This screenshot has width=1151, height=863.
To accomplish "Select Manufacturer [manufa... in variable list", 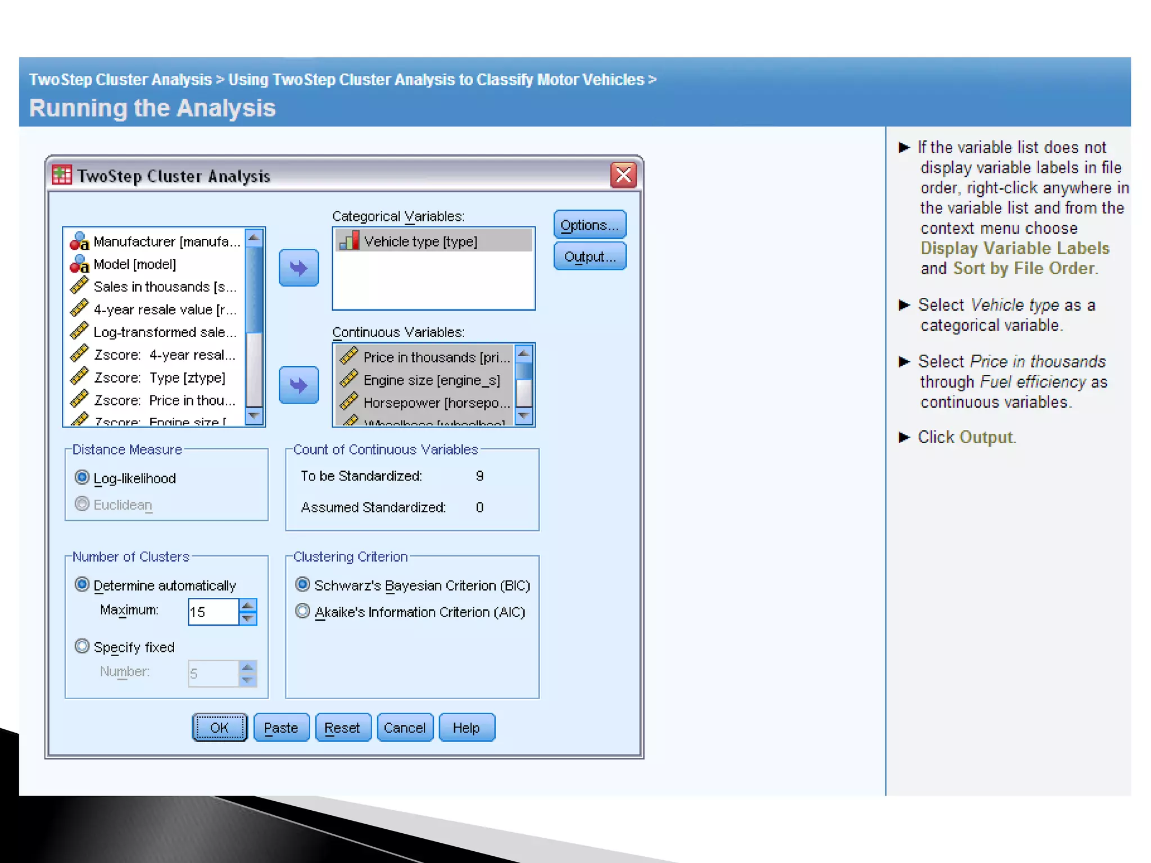I will tap(155, 242).
